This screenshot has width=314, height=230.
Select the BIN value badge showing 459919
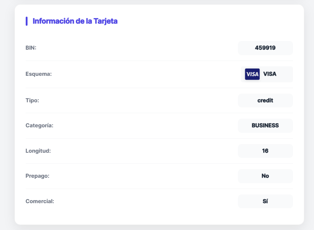click(265, 48)
